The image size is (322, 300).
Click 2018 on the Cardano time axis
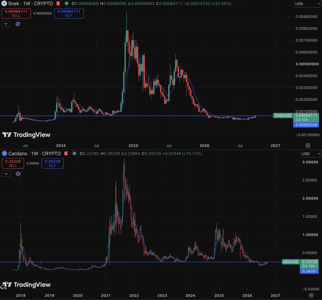point(21,295)
